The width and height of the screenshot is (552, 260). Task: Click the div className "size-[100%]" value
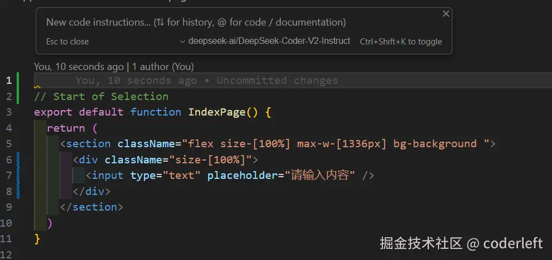click(x=211, y=160)
